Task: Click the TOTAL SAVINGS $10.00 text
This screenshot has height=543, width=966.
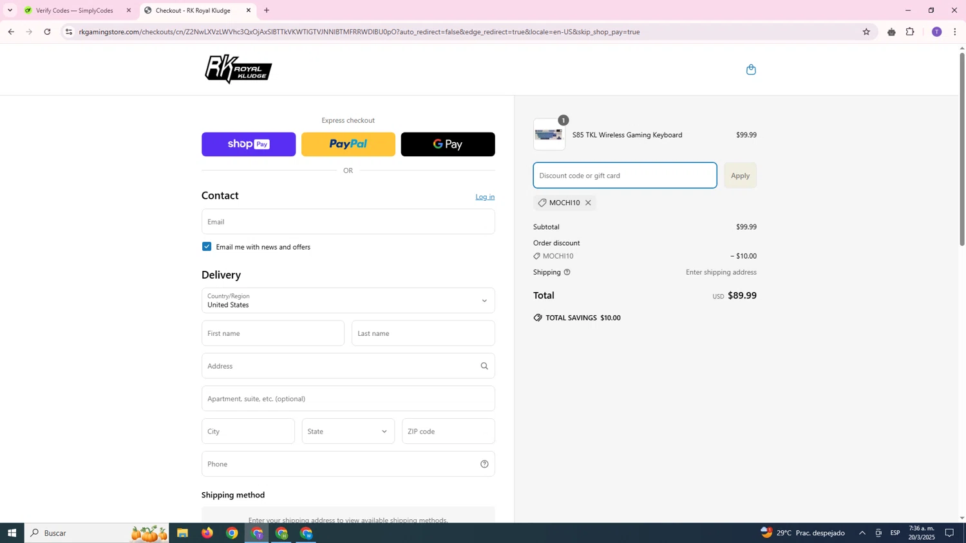Action: (583, 318)
